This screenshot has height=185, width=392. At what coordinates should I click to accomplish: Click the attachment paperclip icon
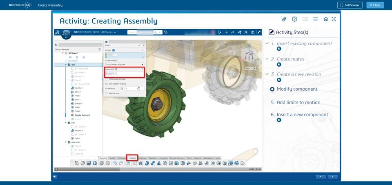(284, 19)
